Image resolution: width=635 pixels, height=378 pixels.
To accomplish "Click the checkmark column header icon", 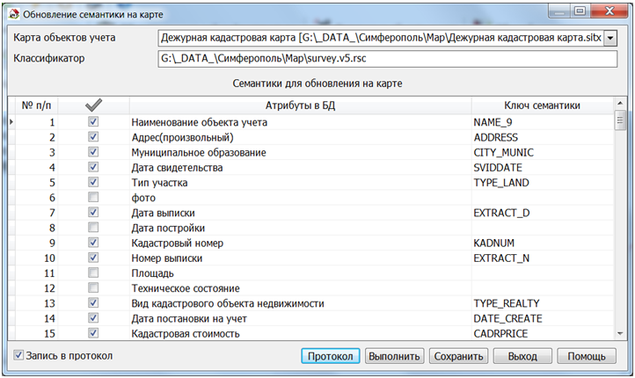I will click(93, 105).
